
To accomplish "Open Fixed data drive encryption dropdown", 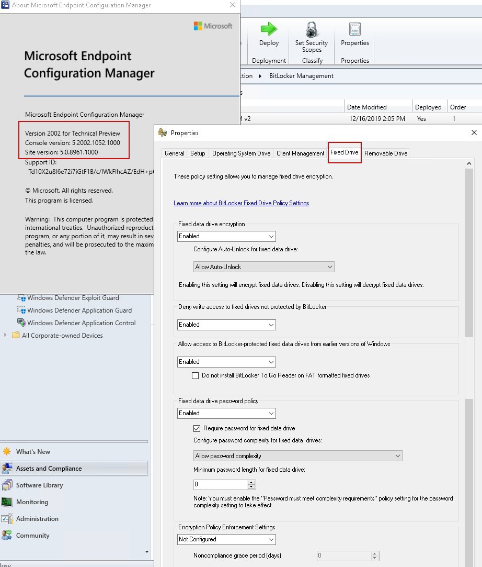I will click(x=226, y=236).
